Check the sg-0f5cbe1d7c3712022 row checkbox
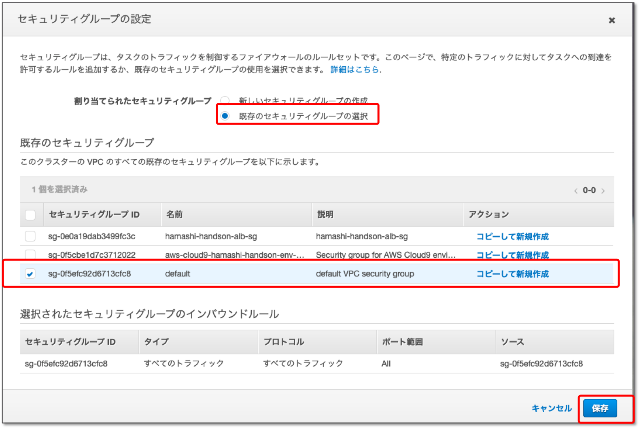The width and height of the screenshot is (639, 428). [30, 255]
